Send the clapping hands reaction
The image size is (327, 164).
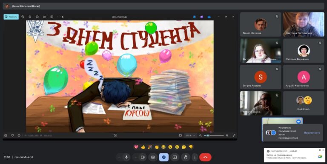point(157,147)
